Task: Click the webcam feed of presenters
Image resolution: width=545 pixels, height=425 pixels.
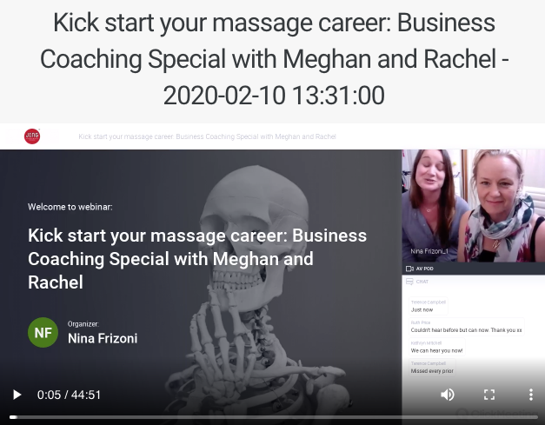Action: click(x=474, y=206)
